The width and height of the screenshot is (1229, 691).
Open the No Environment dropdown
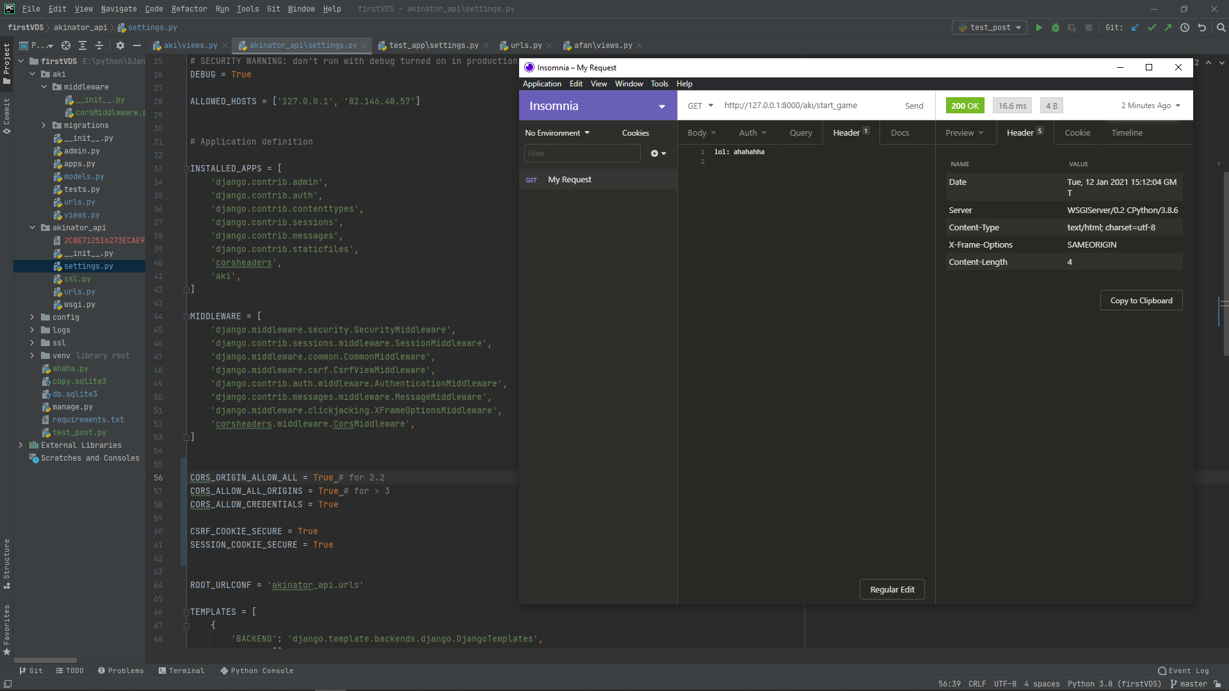click(x=557, y=133)
